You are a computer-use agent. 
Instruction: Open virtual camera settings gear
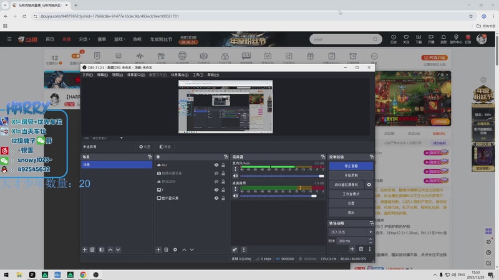click(x=369, y=184)
